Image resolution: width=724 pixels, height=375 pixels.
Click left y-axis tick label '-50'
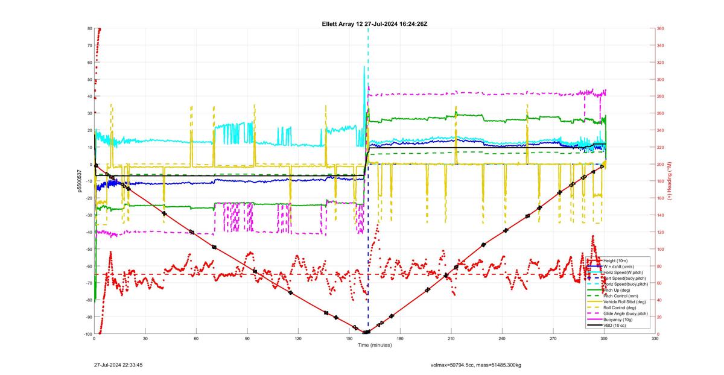[x=88, y=249]
